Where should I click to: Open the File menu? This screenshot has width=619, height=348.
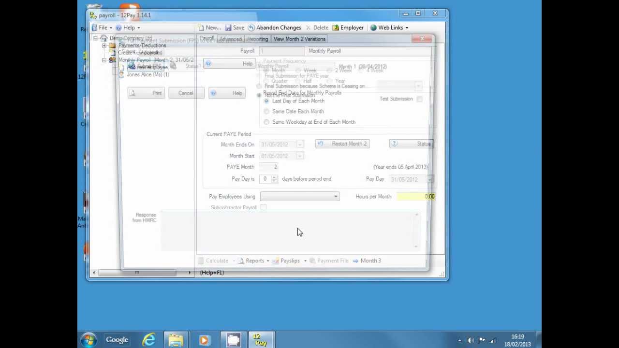pyautogui.click(x=102, y=28)
